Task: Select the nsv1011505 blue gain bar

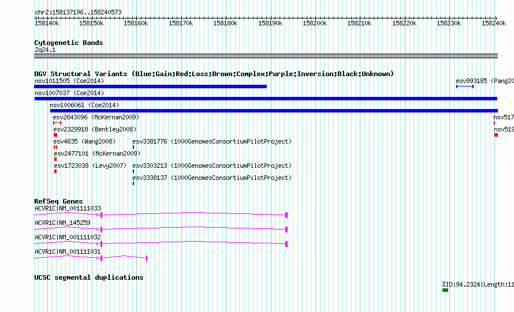Action: 151,87
